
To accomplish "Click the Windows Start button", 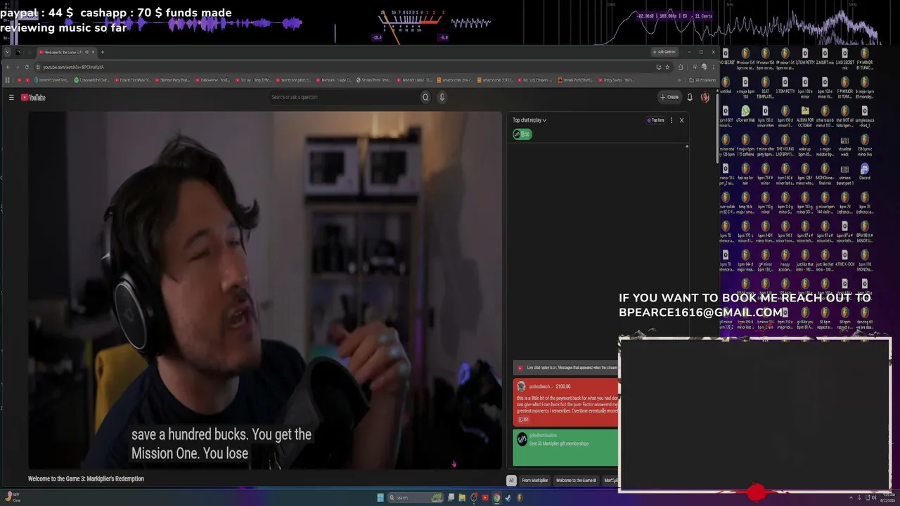I will [x=380, y=498].
